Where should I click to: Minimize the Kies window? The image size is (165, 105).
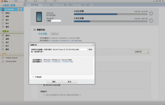(154, 1)
